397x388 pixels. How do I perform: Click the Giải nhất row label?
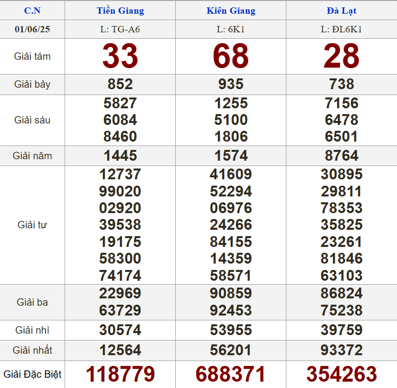pos(32,350)
